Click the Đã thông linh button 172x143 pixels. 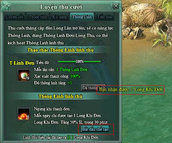[89, 88]
